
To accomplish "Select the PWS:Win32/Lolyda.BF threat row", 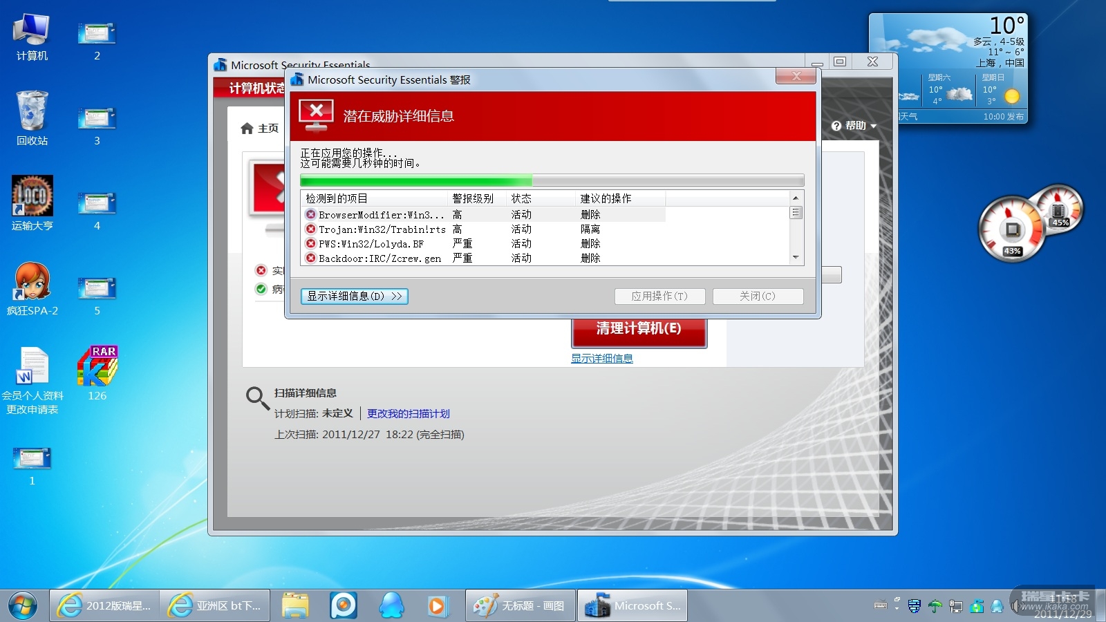I will point(483,244).
